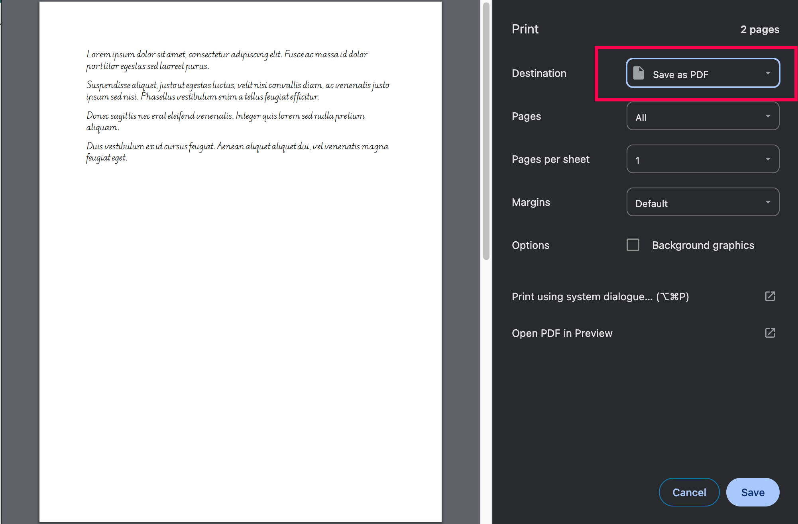798x524 pixels.
Task: Click Print using system dialogue link
Action: [x=600, y=297]
